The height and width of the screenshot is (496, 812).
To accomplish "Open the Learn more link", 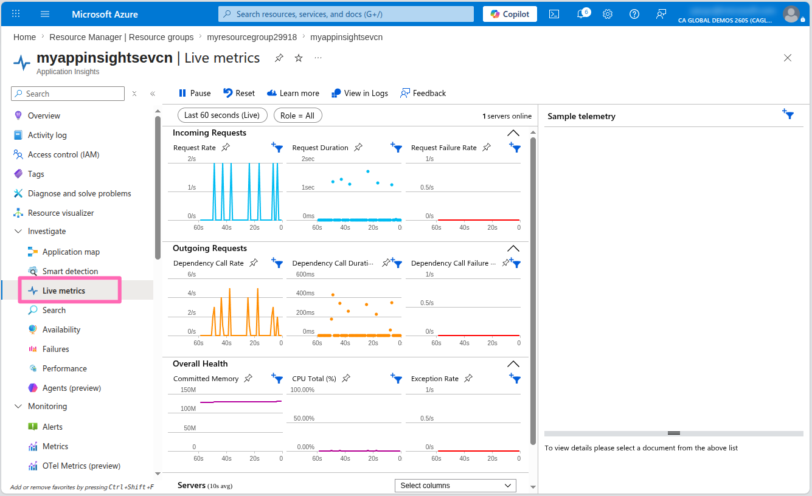I will [x=293, y=93].
